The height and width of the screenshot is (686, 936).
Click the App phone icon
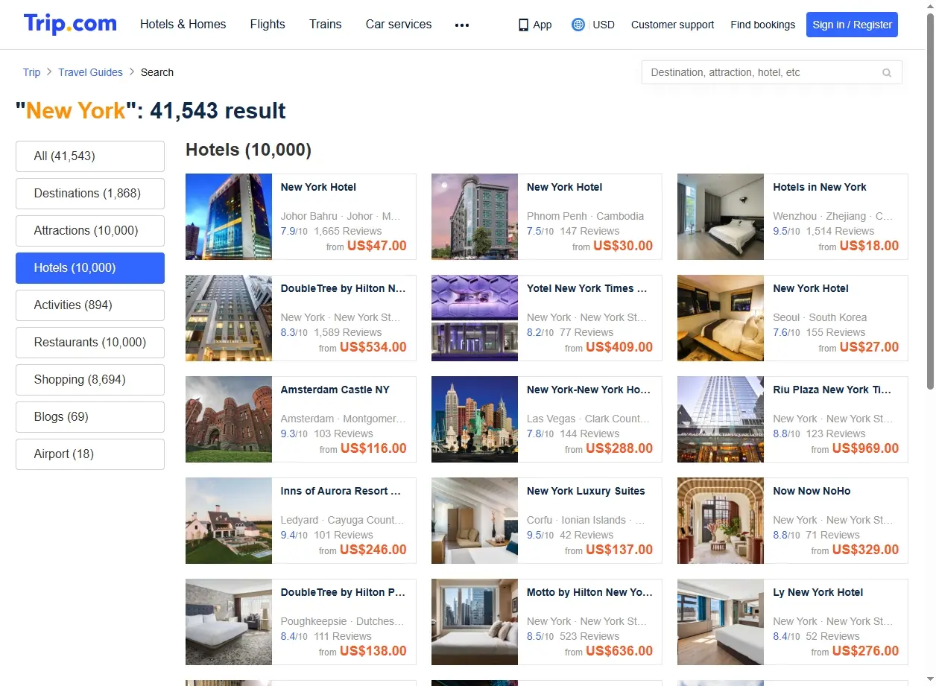[523, 25]
